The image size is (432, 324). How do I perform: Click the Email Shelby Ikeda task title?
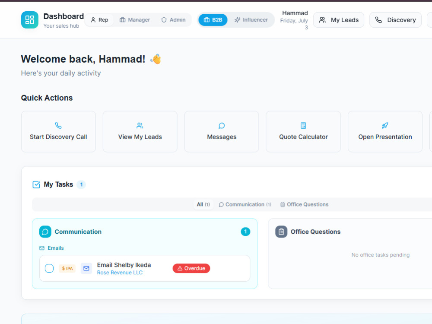[x=124, y=265]
